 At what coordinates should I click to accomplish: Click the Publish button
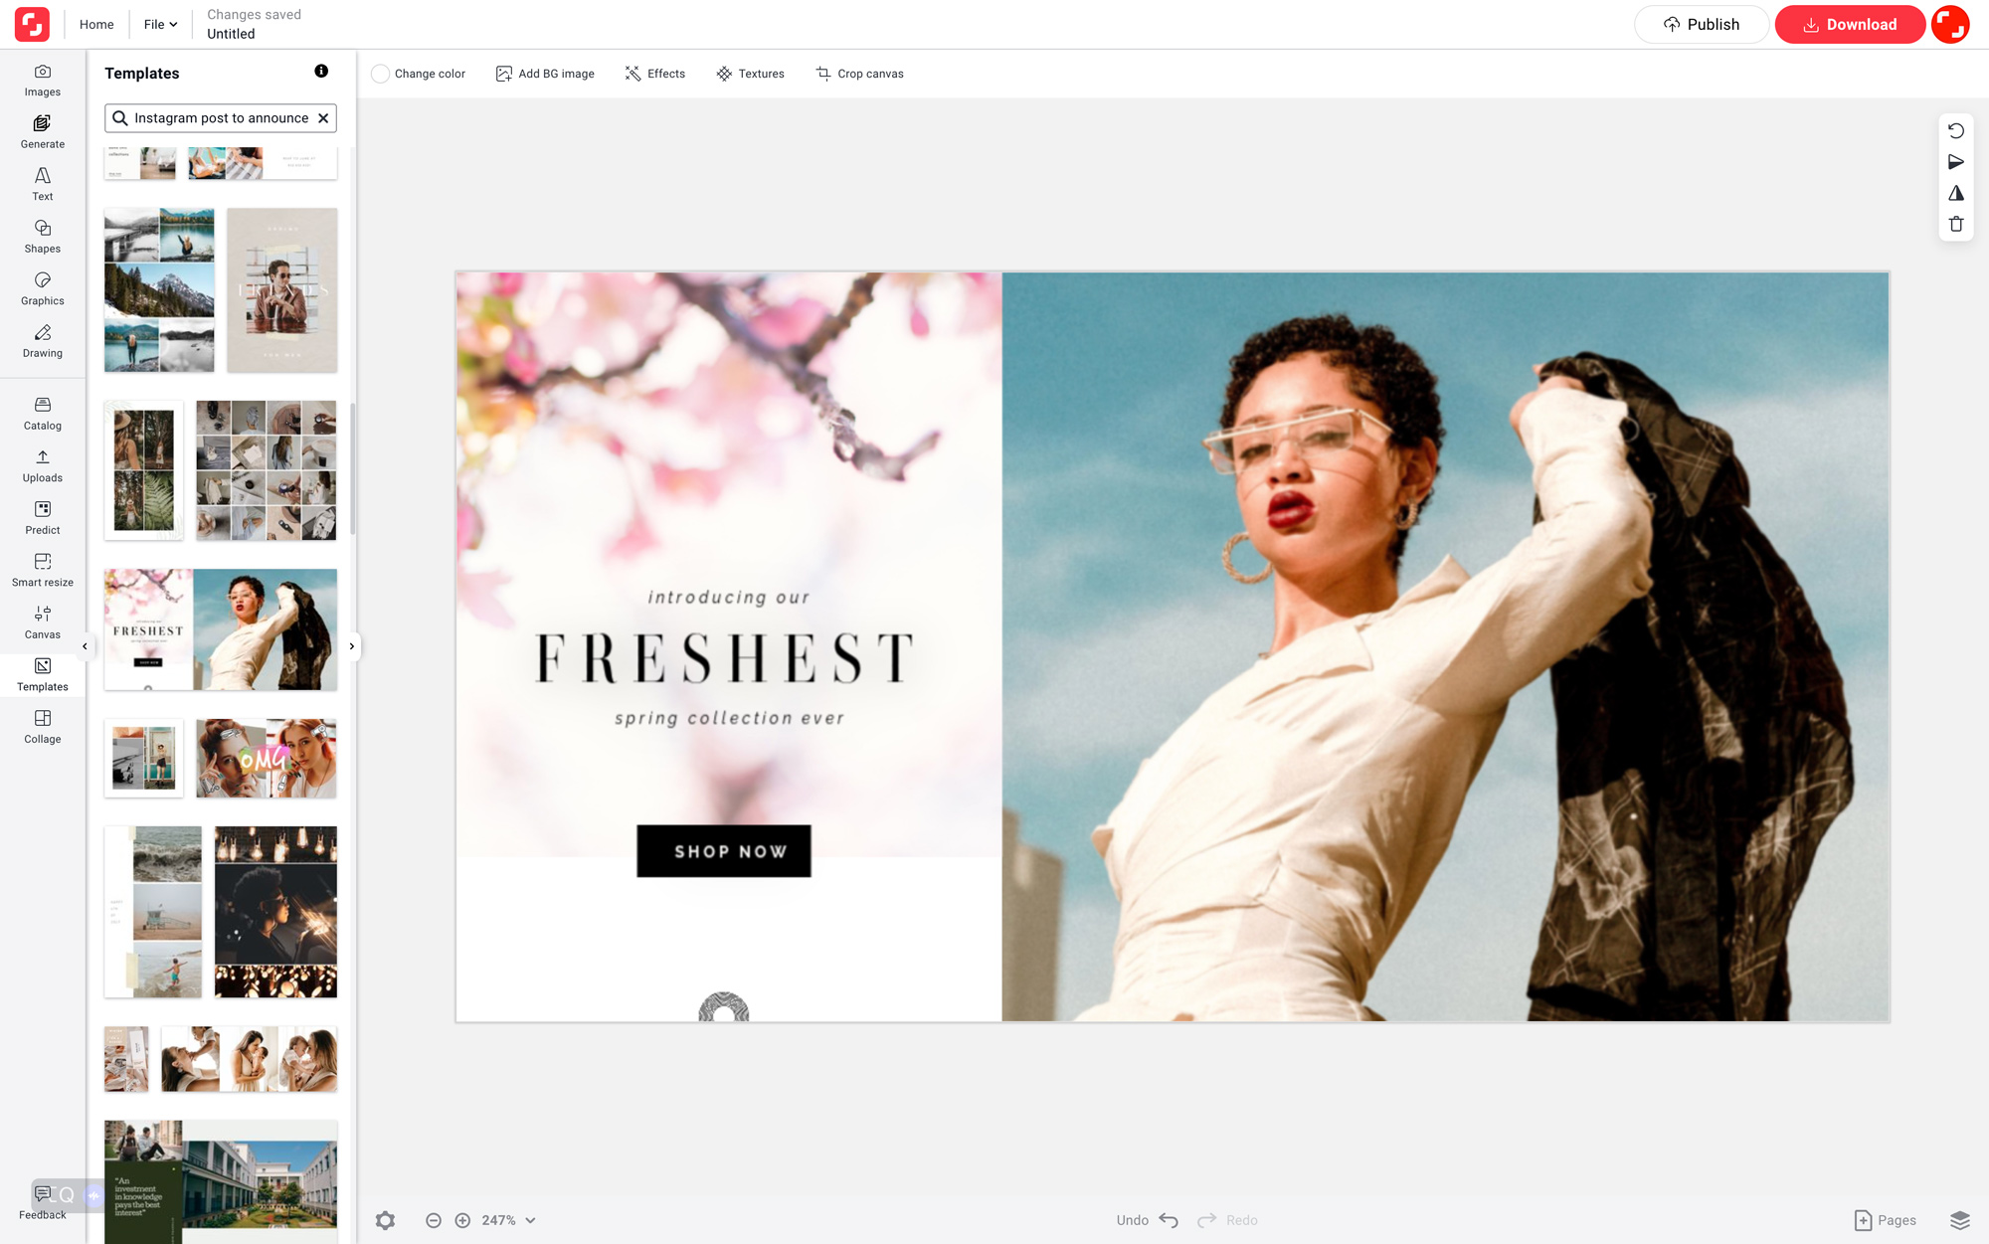(x=1701, y=24)
